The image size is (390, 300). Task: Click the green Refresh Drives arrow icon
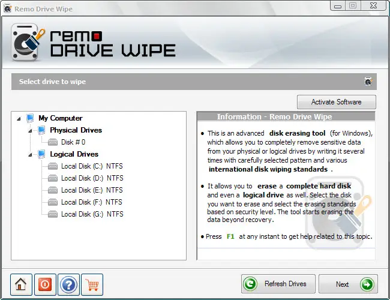coord(250,284)
